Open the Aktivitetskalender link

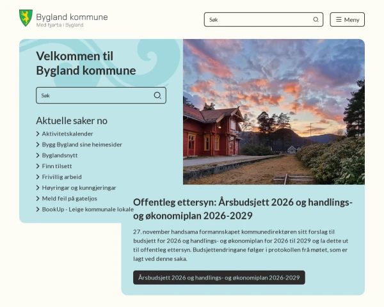click(x=67, y=134)
